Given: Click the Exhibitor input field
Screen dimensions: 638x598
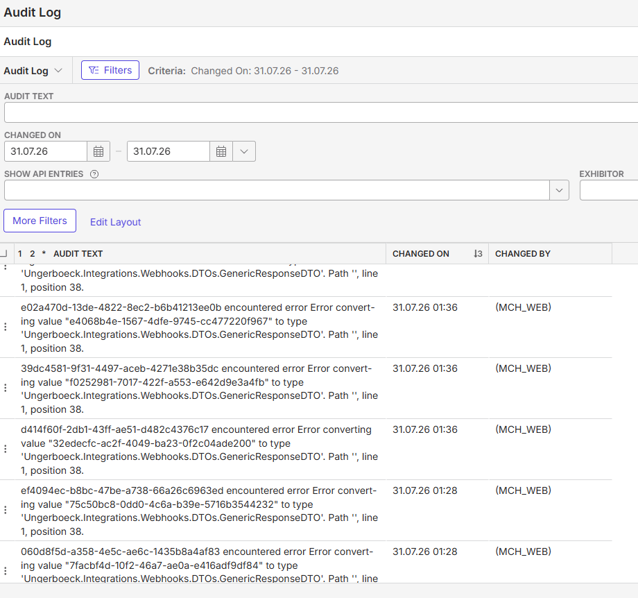Looking at the screenshot, I should click(609, 190).
